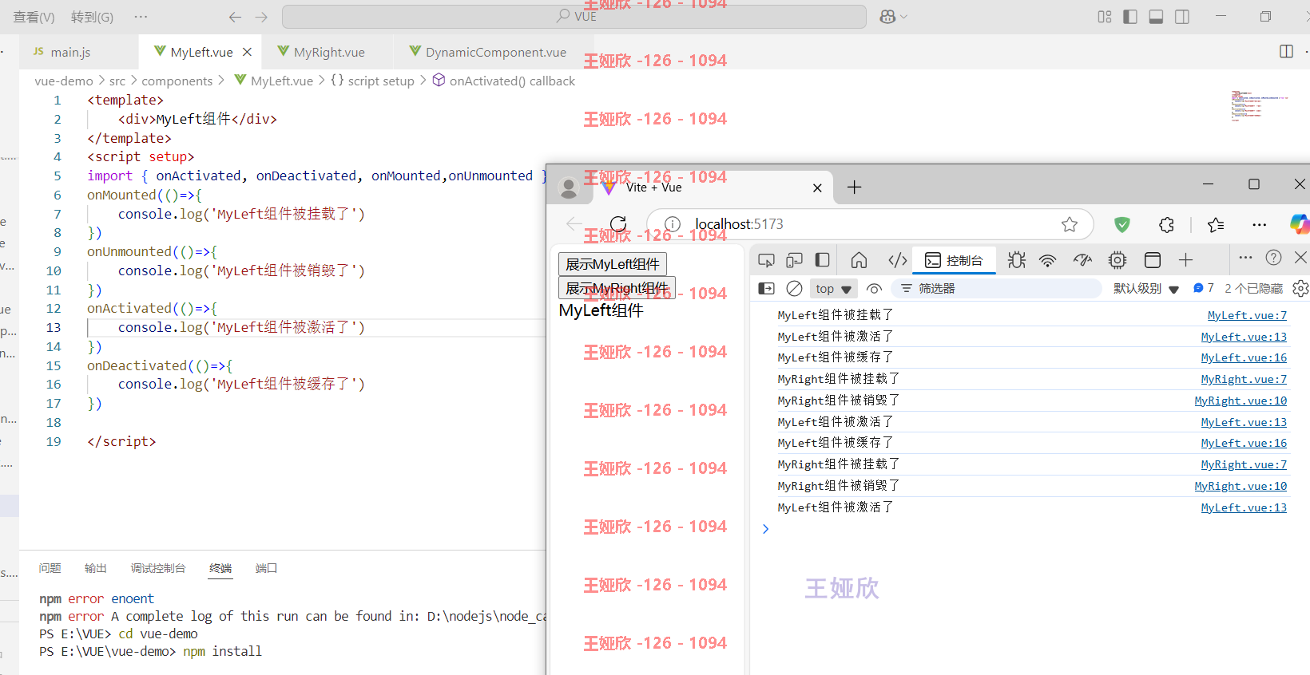Viewport: 1310px width, 675px height.
Task: Add this page to favorites star
Action: (1070, 224)
